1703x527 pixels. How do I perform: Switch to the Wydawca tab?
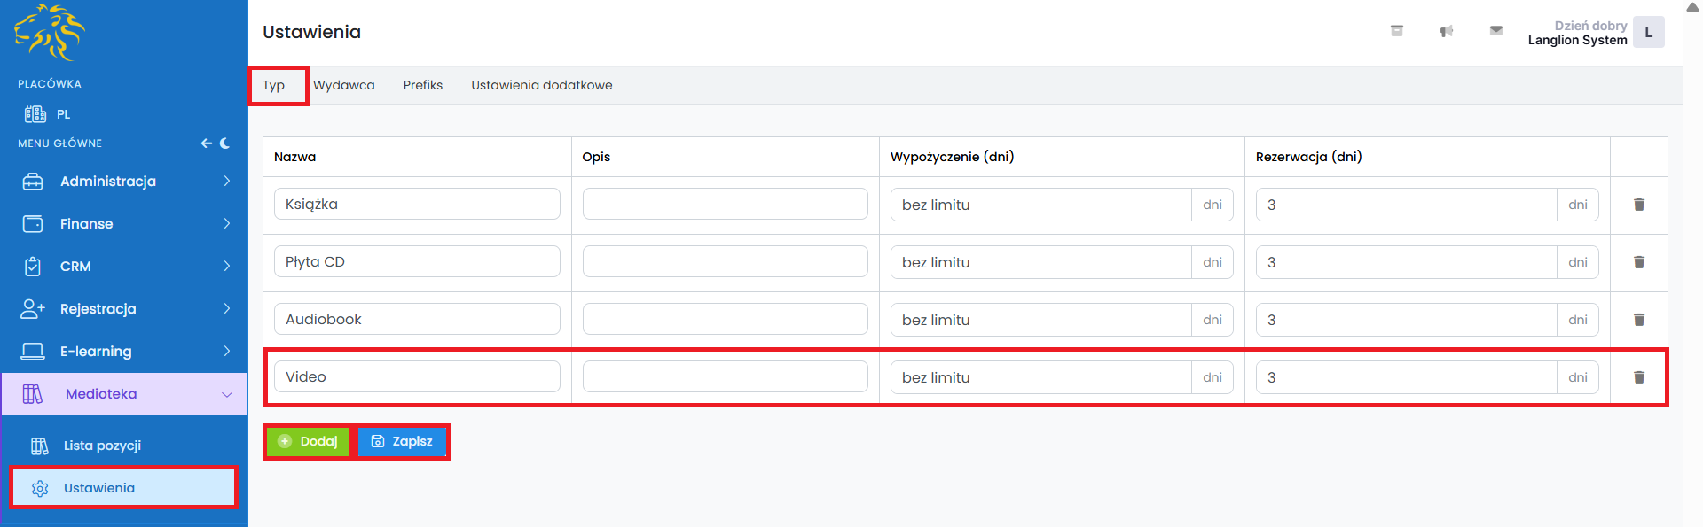tap(343, 86)
